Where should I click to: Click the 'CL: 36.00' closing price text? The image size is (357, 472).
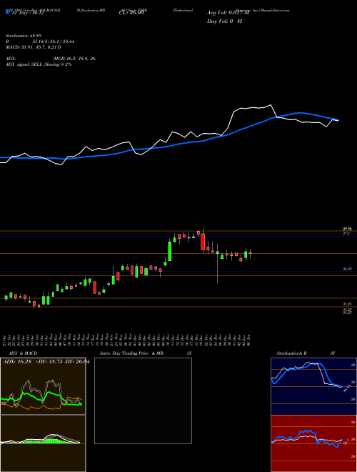pos(131,13)
